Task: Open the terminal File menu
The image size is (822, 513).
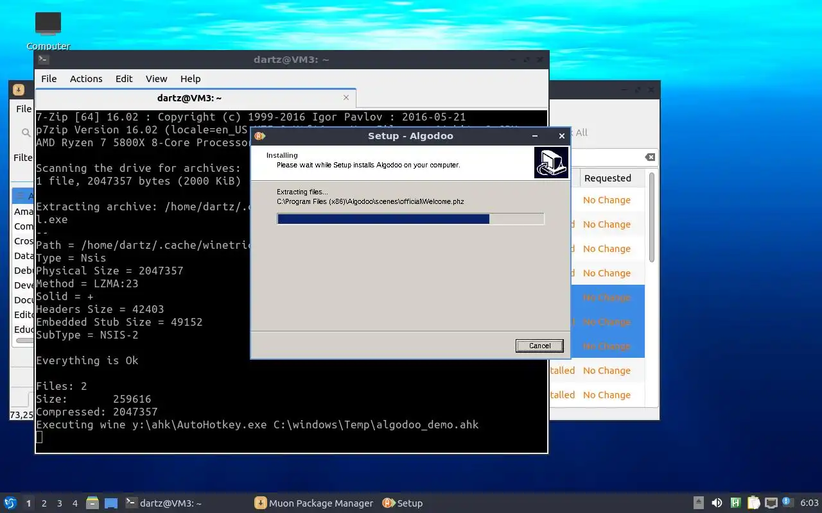Action: pos(49,78)
